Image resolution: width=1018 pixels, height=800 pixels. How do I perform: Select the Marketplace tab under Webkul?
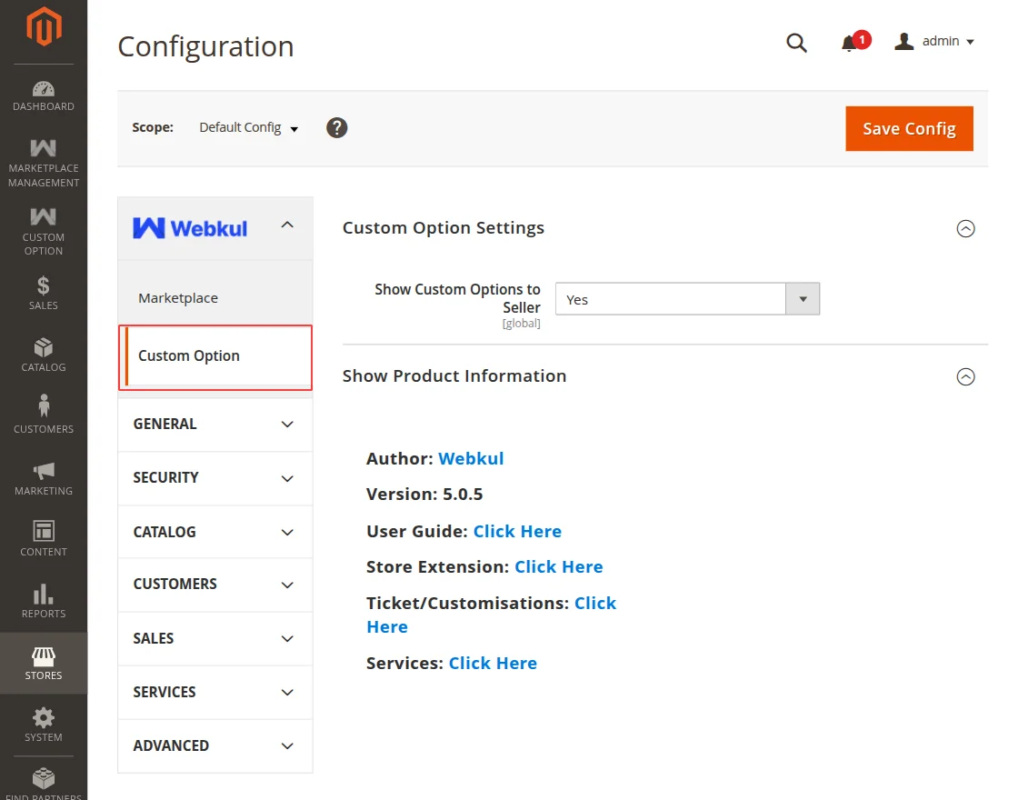point(178,298)
